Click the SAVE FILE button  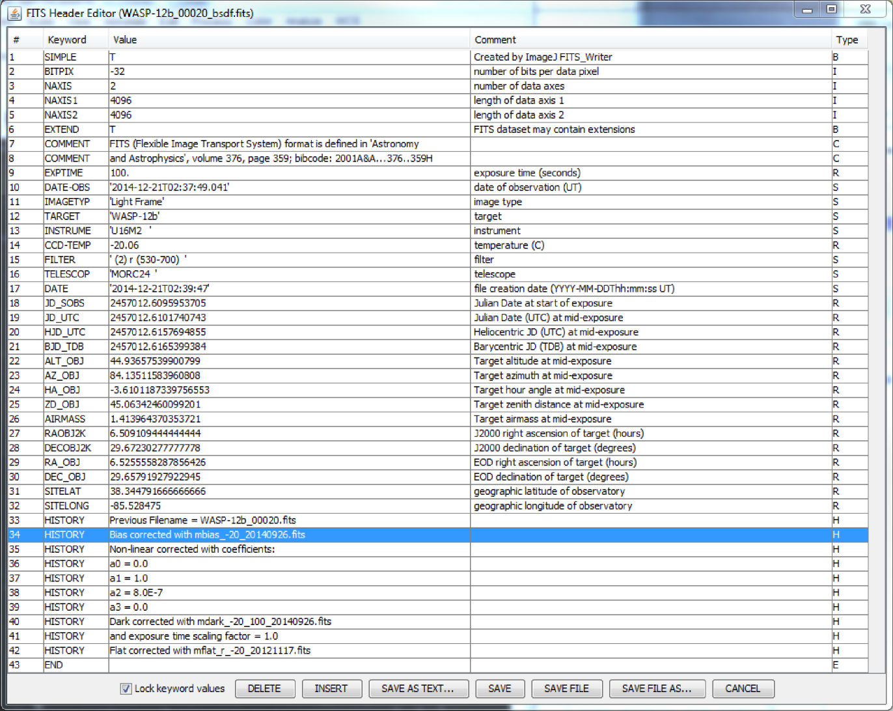pyautogui.click(x=566, y=689)
